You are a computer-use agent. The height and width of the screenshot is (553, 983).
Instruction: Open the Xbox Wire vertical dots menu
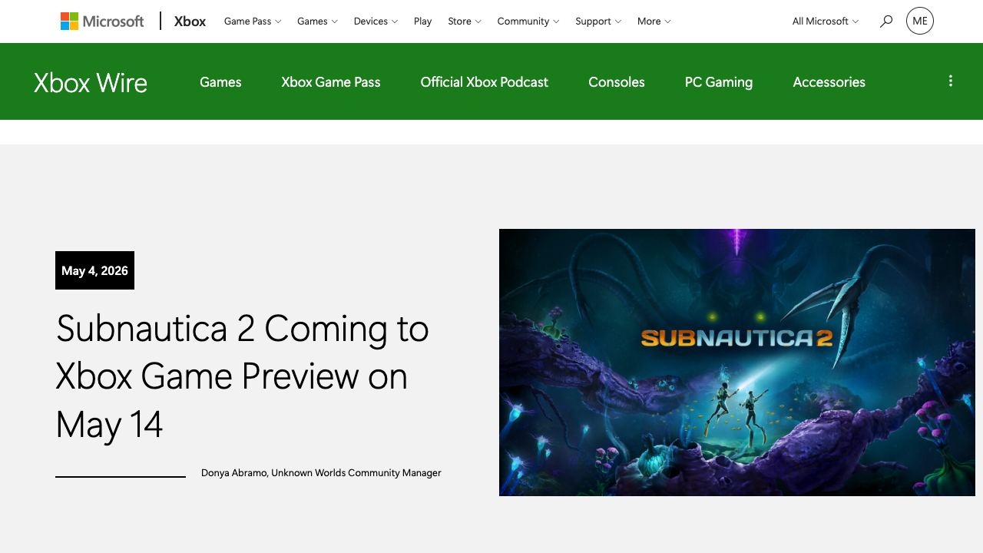(x=951, y=81)
